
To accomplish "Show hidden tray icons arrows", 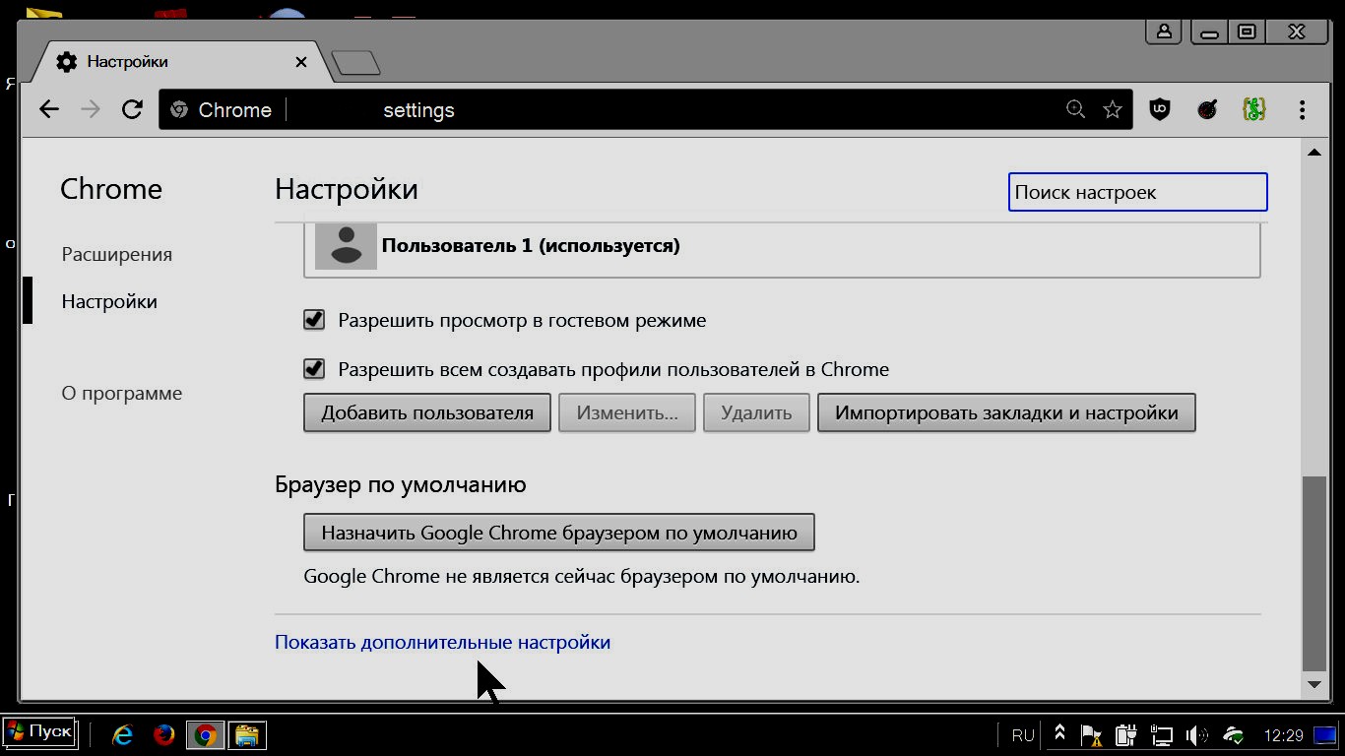I will pyautogui.click(x=1060, y=734).
